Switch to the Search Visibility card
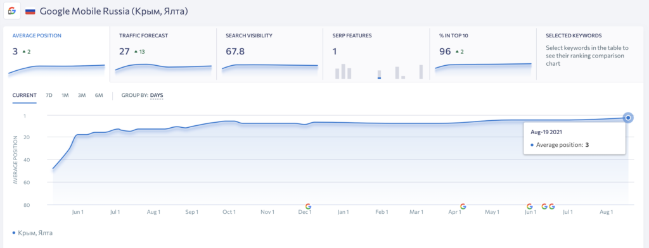 [269, 54]
